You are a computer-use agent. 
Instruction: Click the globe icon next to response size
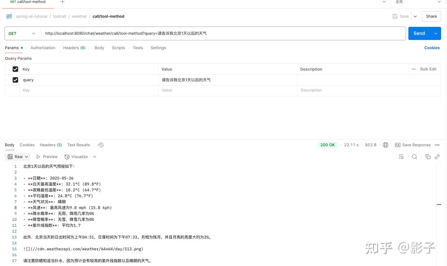386,145
